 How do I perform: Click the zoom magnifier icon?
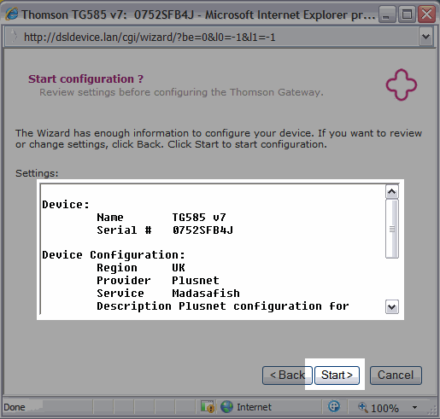coord(362,407)
